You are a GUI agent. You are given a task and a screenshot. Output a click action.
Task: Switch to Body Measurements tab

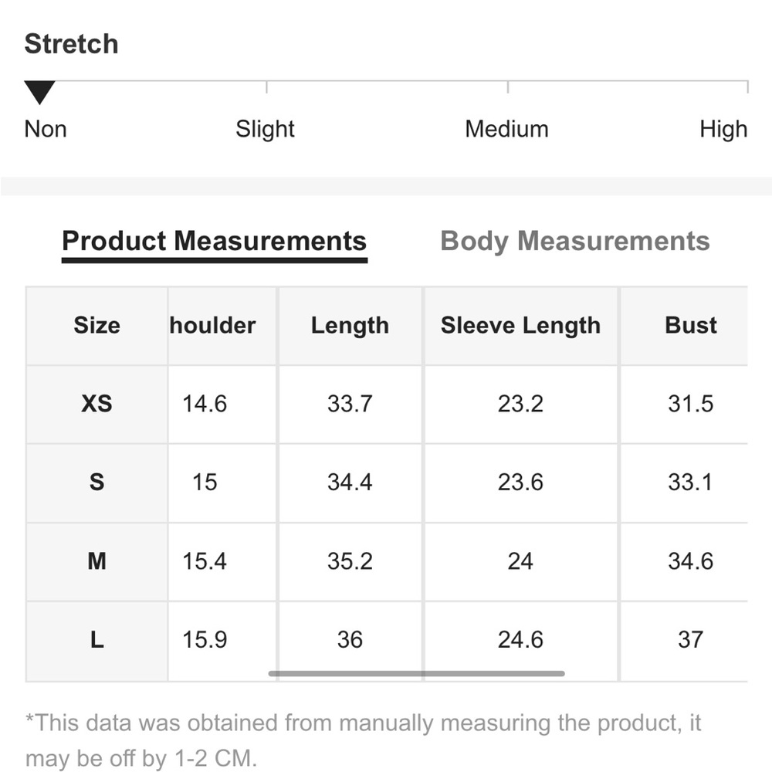tap(574, 241)
